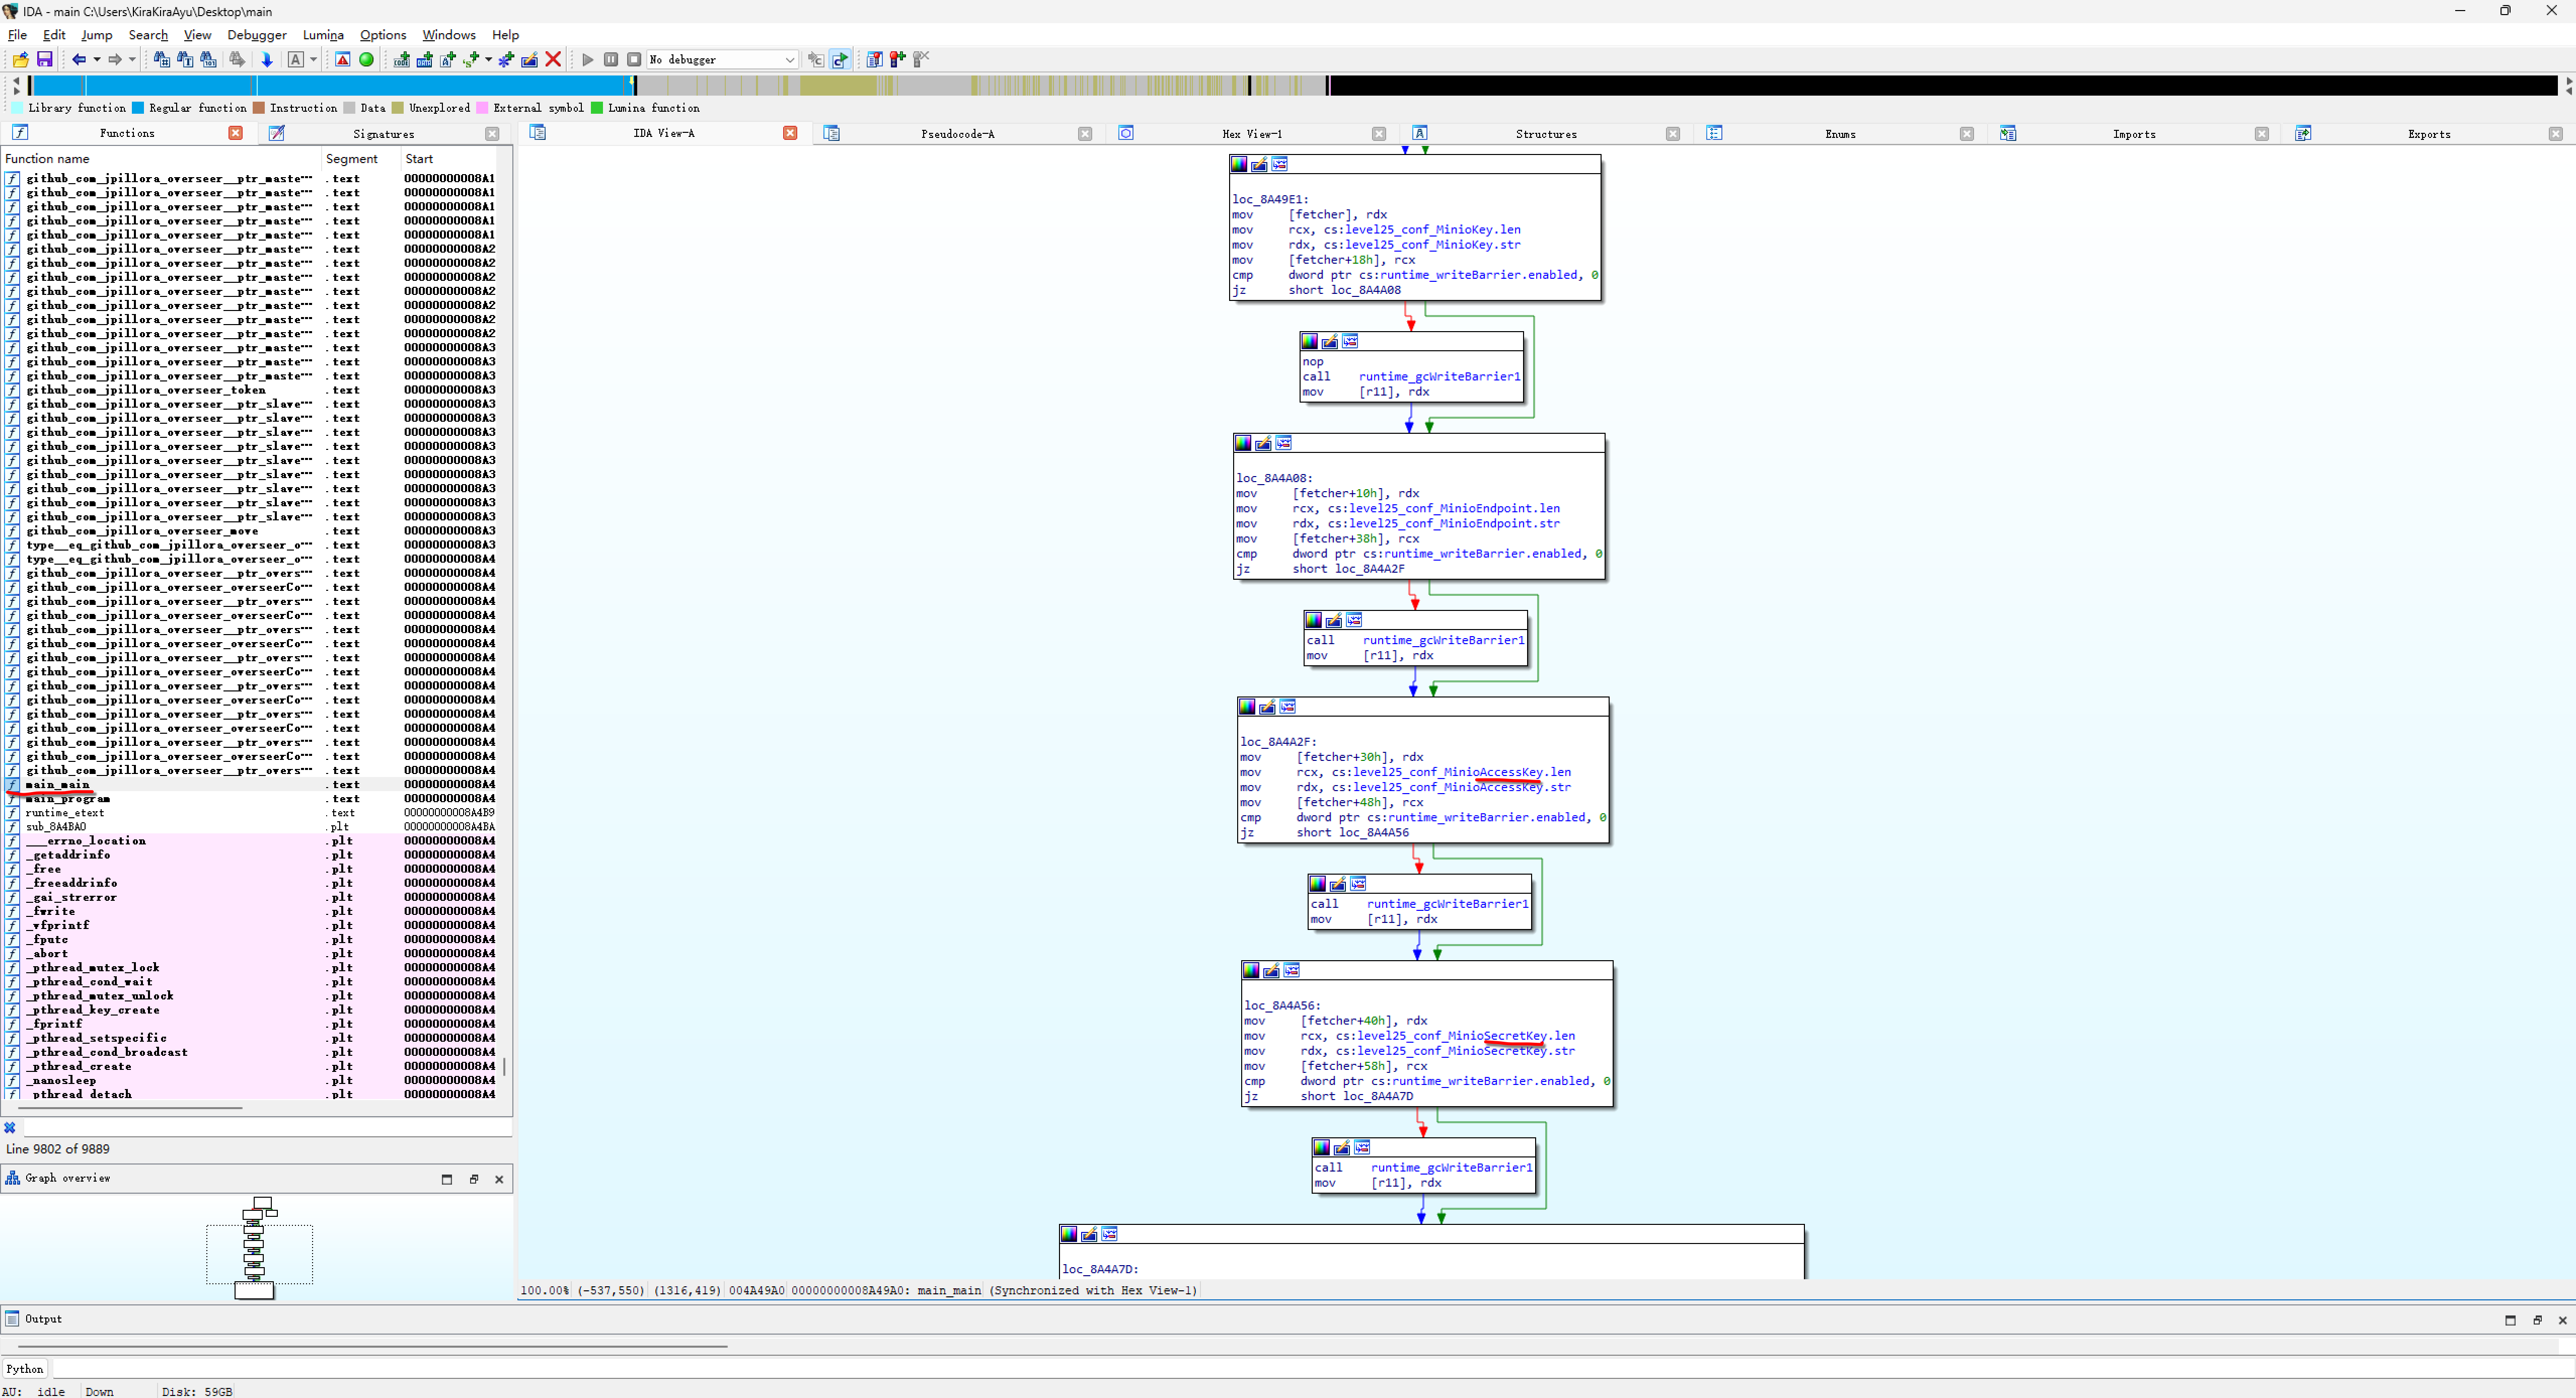Close the Graph overview panel

coord(499,1179)
